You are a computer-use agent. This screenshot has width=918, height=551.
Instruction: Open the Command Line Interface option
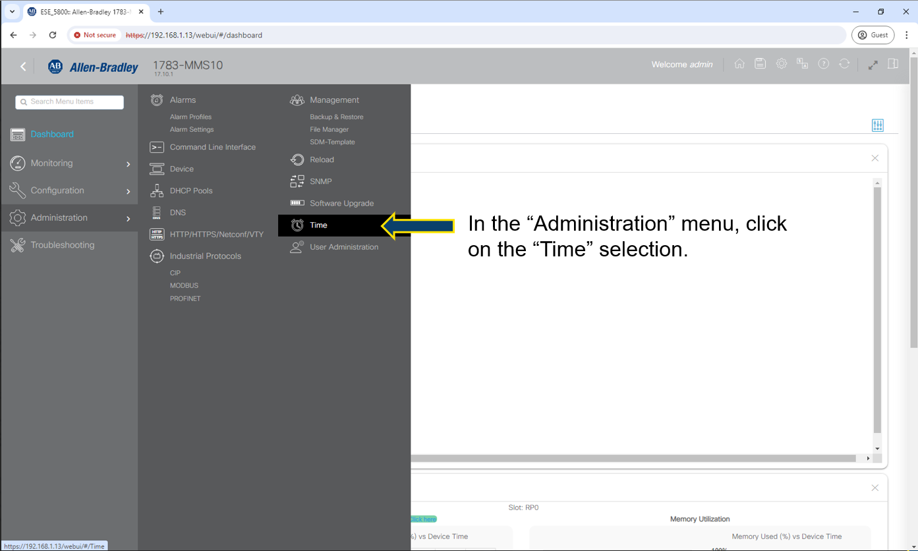(x=212, y=147)
